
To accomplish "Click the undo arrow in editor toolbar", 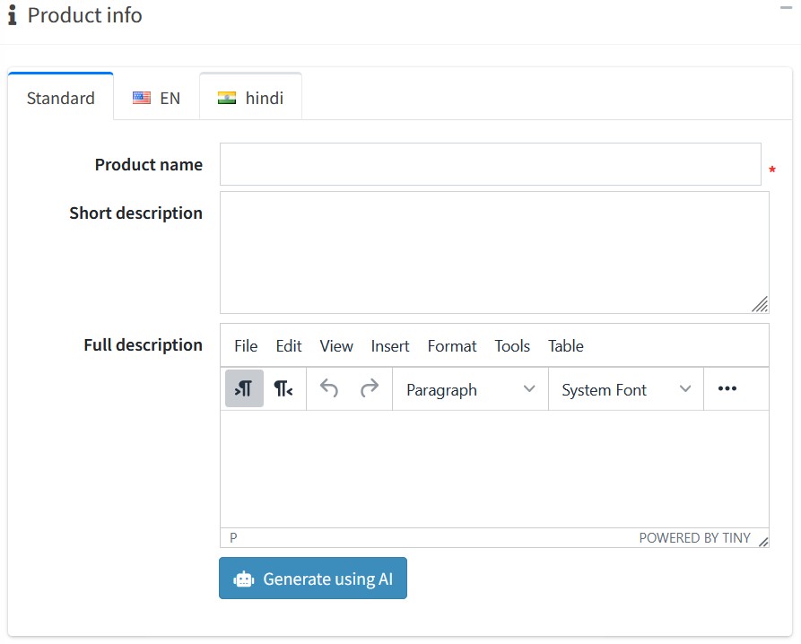I will click(x=329, y=388).
